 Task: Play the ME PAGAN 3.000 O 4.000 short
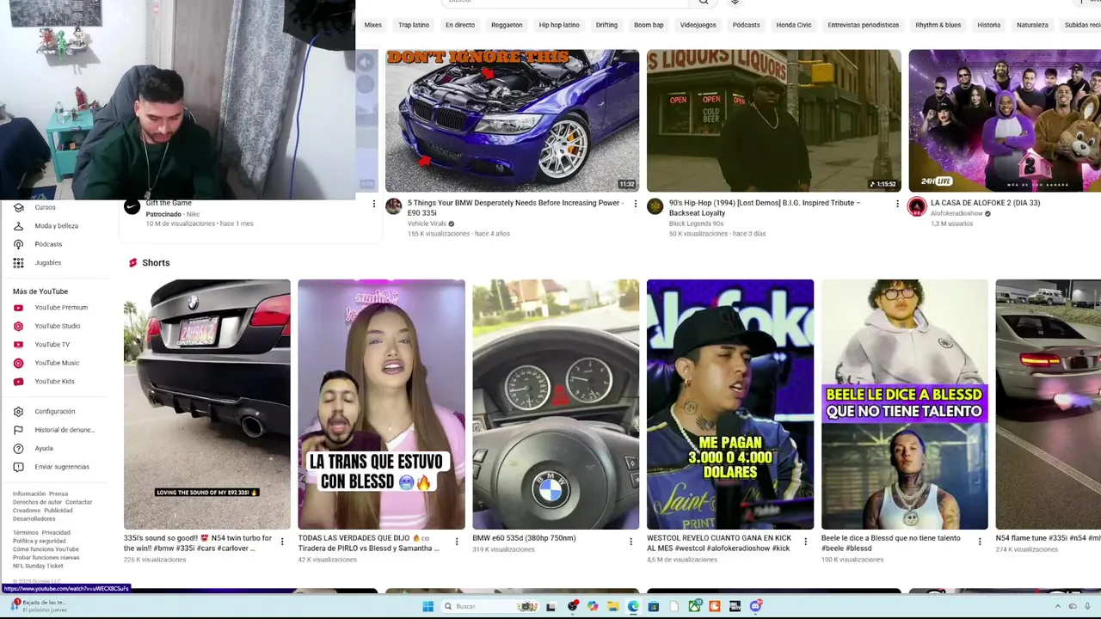click(730, 404)
